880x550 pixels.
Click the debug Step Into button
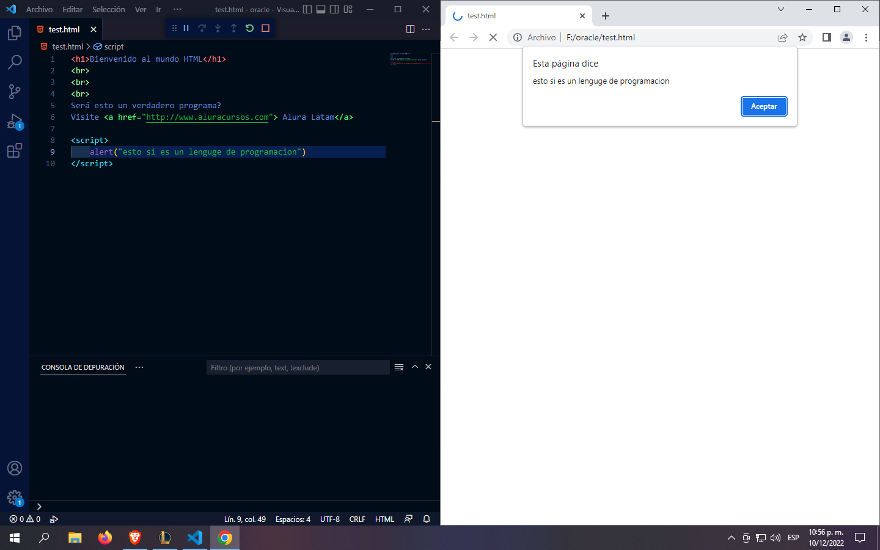pyautogui.click(x=218, y=28)
